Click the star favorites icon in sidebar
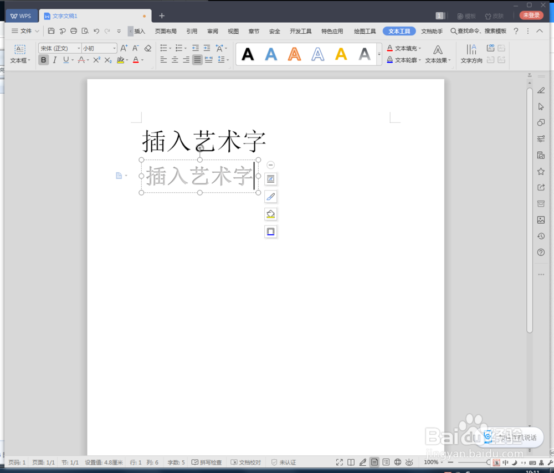This screenshot has width=554, height=473. 541,172
